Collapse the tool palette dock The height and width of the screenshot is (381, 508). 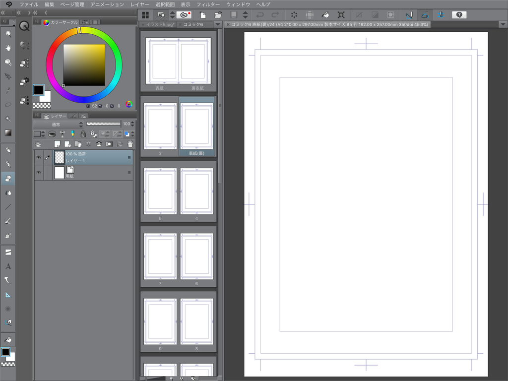coord(3,12)
